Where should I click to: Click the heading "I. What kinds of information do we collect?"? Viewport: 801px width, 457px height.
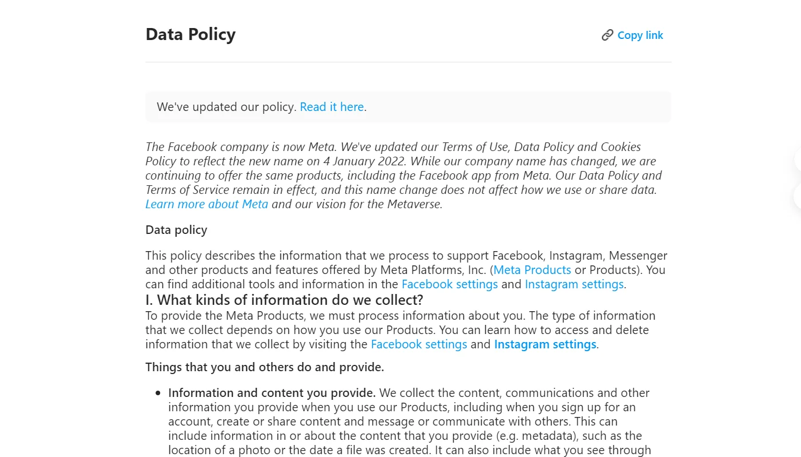click(x=284, y=300)
